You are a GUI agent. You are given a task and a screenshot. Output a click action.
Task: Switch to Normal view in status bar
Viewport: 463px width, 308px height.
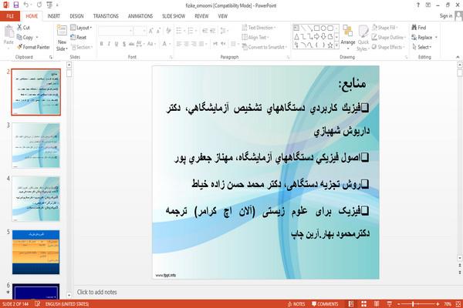pyautogui.click(x=351, y=304)
